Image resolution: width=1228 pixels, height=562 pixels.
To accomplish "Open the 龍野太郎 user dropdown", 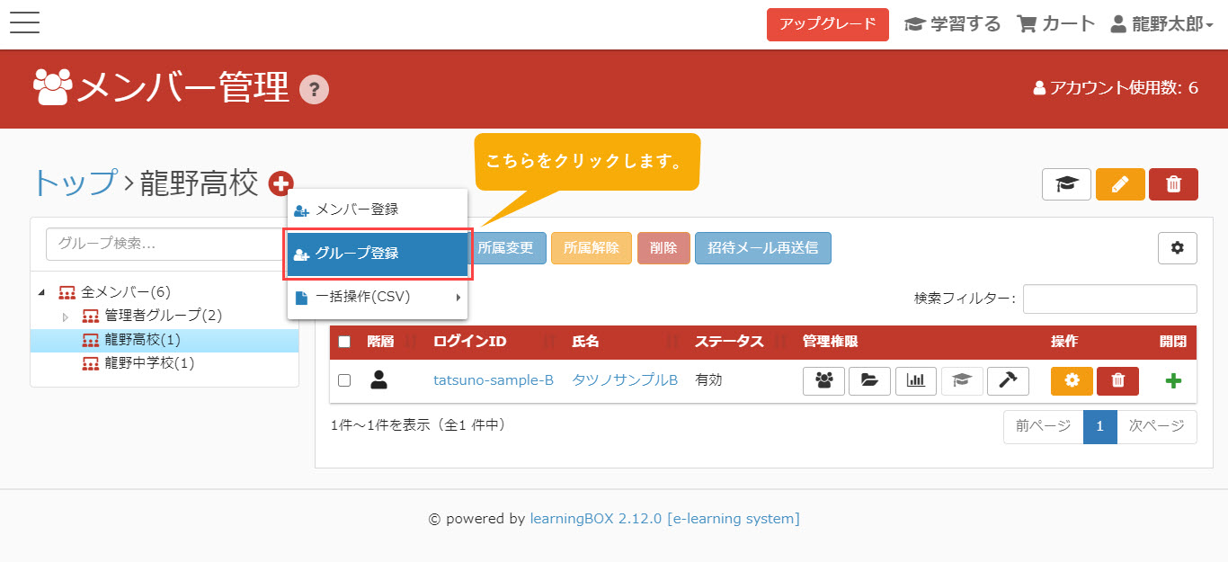I will point(1161,24).
